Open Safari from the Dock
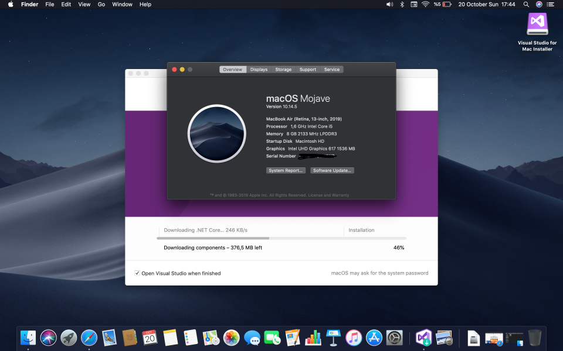The width and height of the screenshot is (563, 351). click(x=89, y=338)
